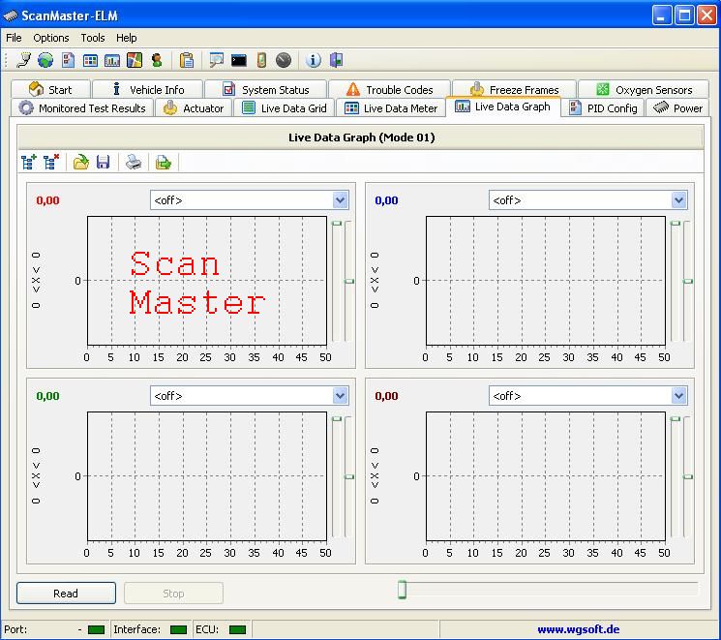Click the clipboard report toolbar icon

[x=186, y=60]
